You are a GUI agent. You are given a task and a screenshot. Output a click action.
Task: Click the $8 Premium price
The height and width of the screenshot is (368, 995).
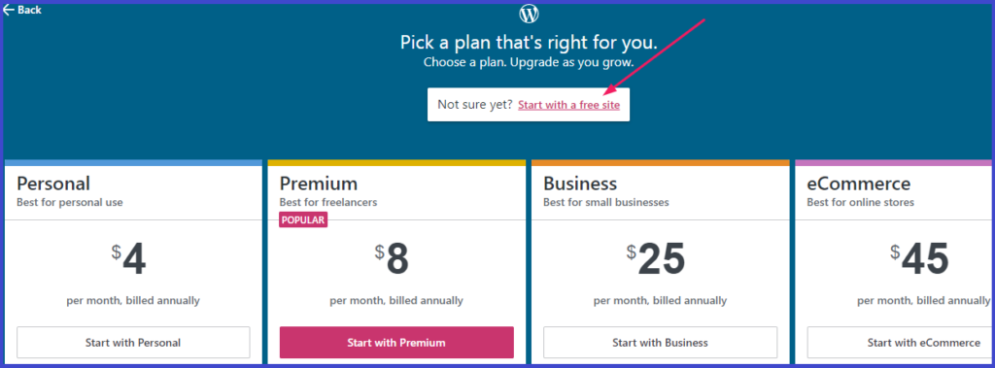click(x=392, y=259)
